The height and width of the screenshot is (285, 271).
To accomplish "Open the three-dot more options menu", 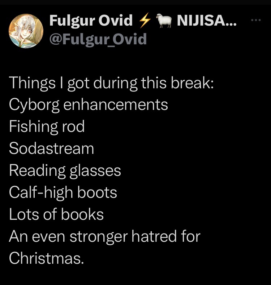I will (256, 20).
